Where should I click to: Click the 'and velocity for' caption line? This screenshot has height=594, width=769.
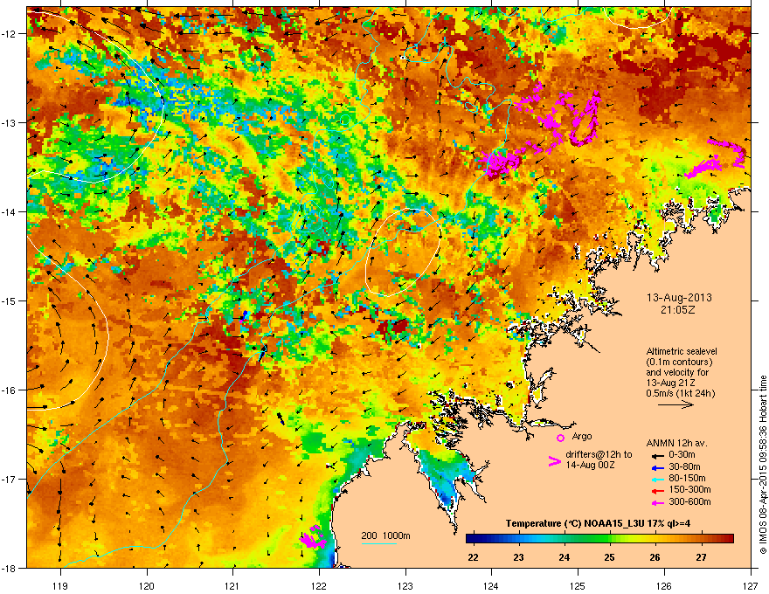[x=677, y=372]
